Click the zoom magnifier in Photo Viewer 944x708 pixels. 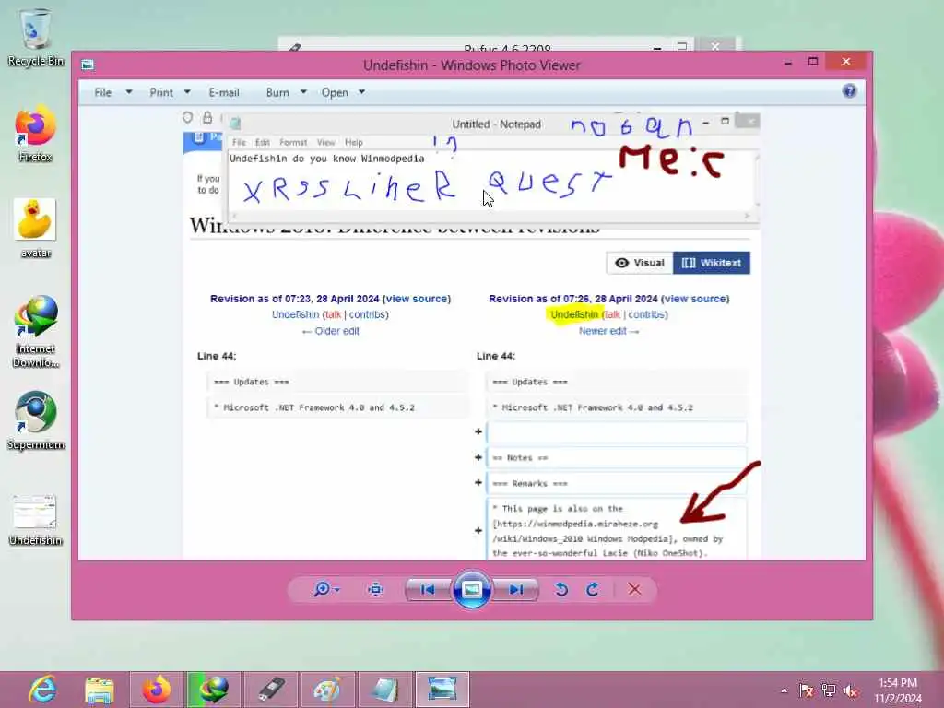[322, 589]
